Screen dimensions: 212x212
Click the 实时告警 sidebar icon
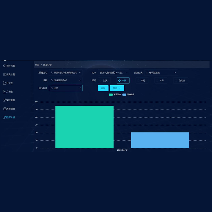point(5,66)
